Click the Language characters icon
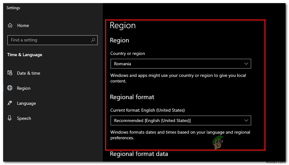 [x=10, y=103]
